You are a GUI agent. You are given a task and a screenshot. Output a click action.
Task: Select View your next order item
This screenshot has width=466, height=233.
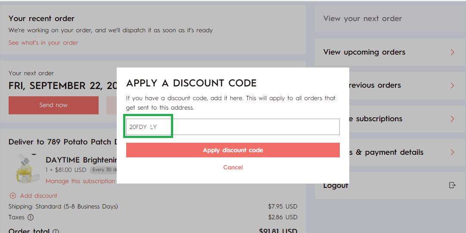click(x=390, y=18)
